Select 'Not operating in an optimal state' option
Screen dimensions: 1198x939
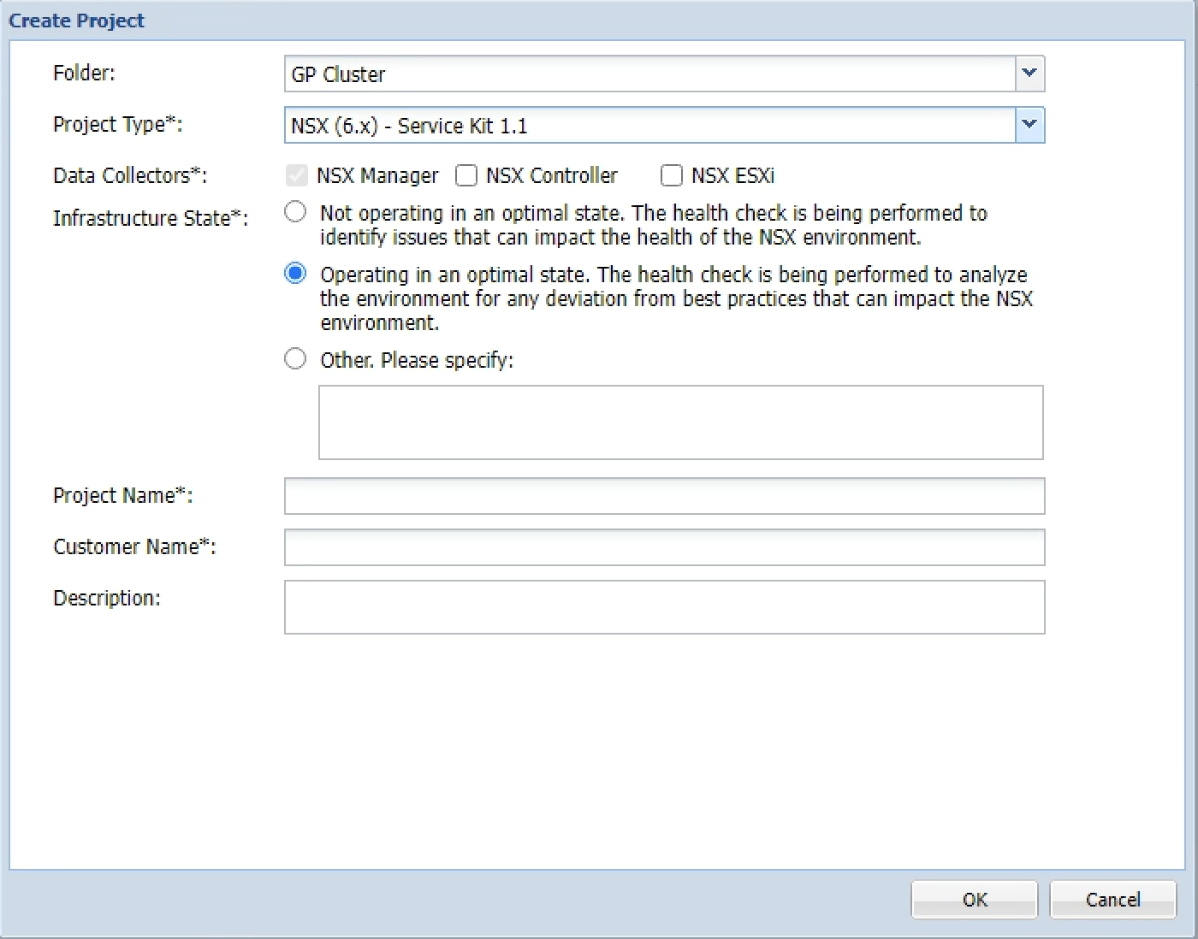coord(295,211)
